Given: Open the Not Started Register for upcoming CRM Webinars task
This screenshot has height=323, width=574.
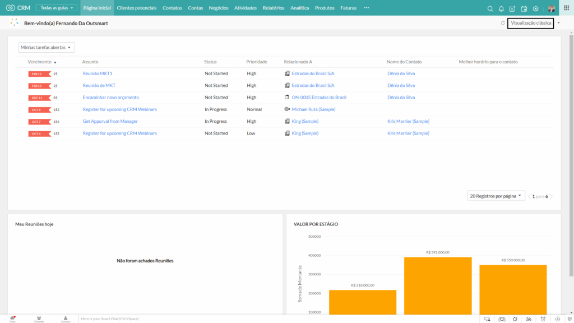Looking at the screenshot, I should coord(120,133).
